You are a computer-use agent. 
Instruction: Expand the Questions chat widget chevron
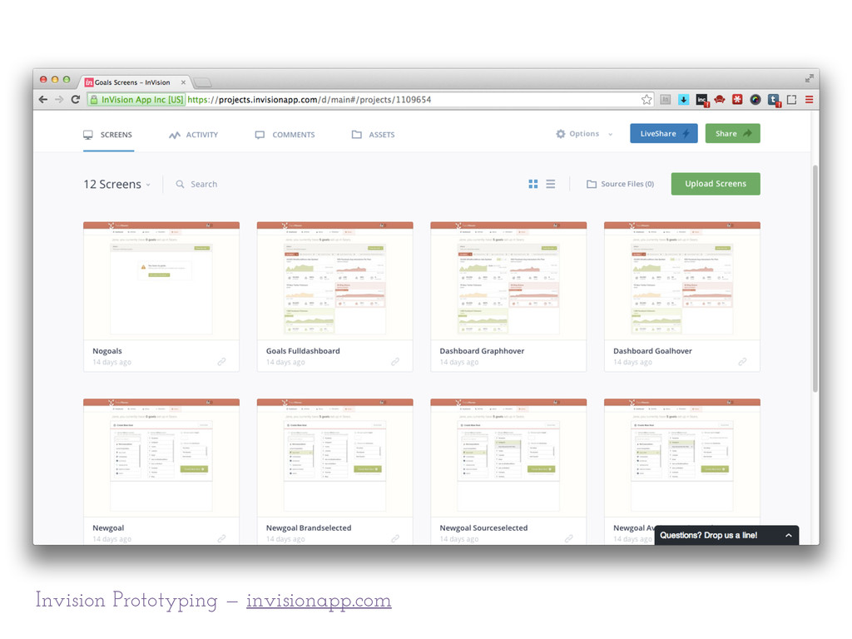(x=789, y=535)
